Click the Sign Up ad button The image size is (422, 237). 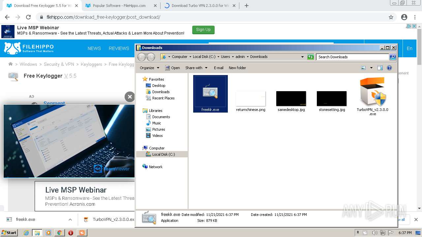tap(203, 30)
